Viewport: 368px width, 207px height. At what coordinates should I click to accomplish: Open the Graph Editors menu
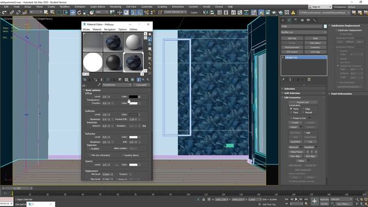pos(98,6)
